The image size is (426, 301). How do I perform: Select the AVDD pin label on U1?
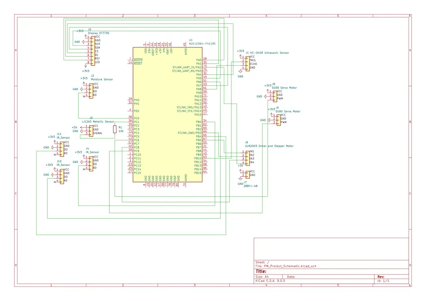click(186, 52)
